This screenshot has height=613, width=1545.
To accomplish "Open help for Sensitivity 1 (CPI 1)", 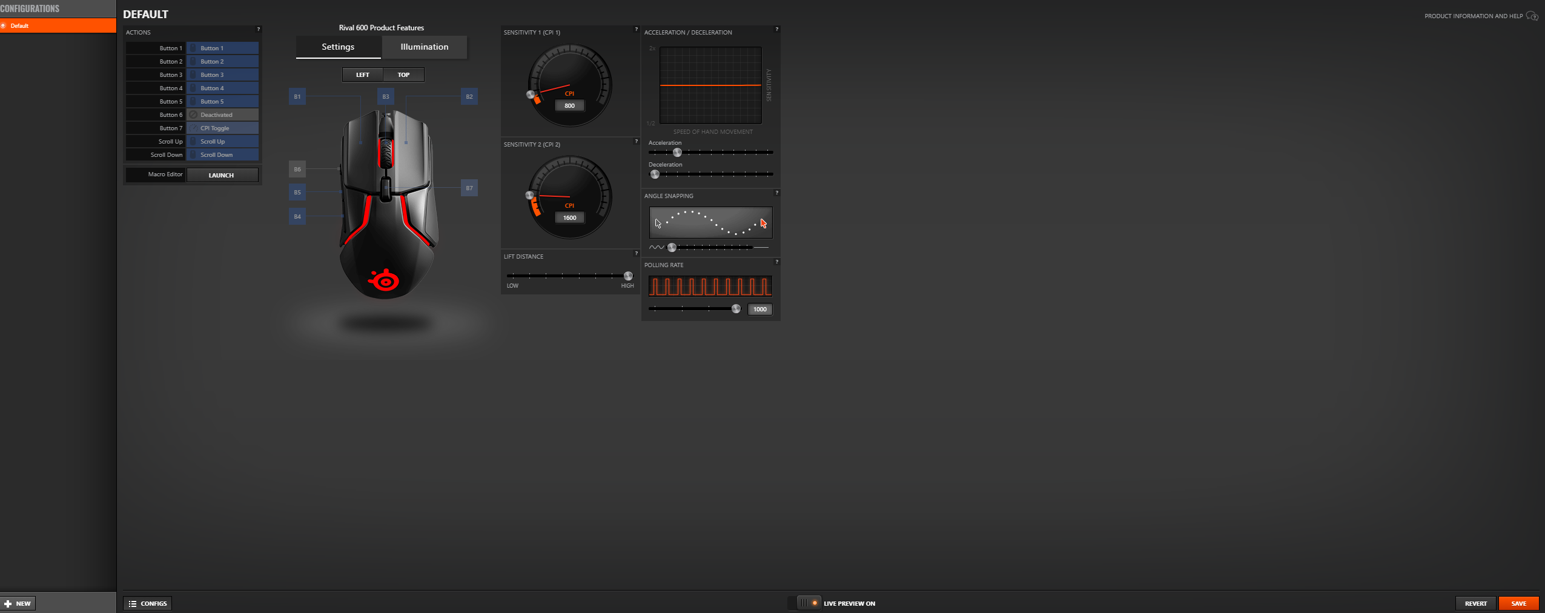I will click(636, 29).
